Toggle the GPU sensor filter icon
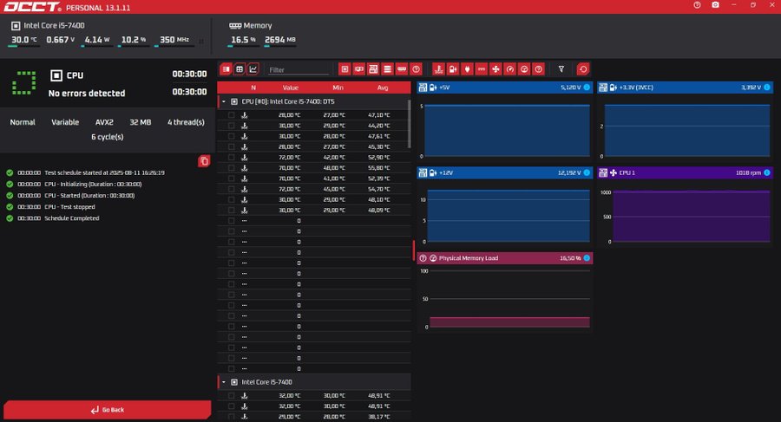 pyautogui.click(x=358, y=69)
